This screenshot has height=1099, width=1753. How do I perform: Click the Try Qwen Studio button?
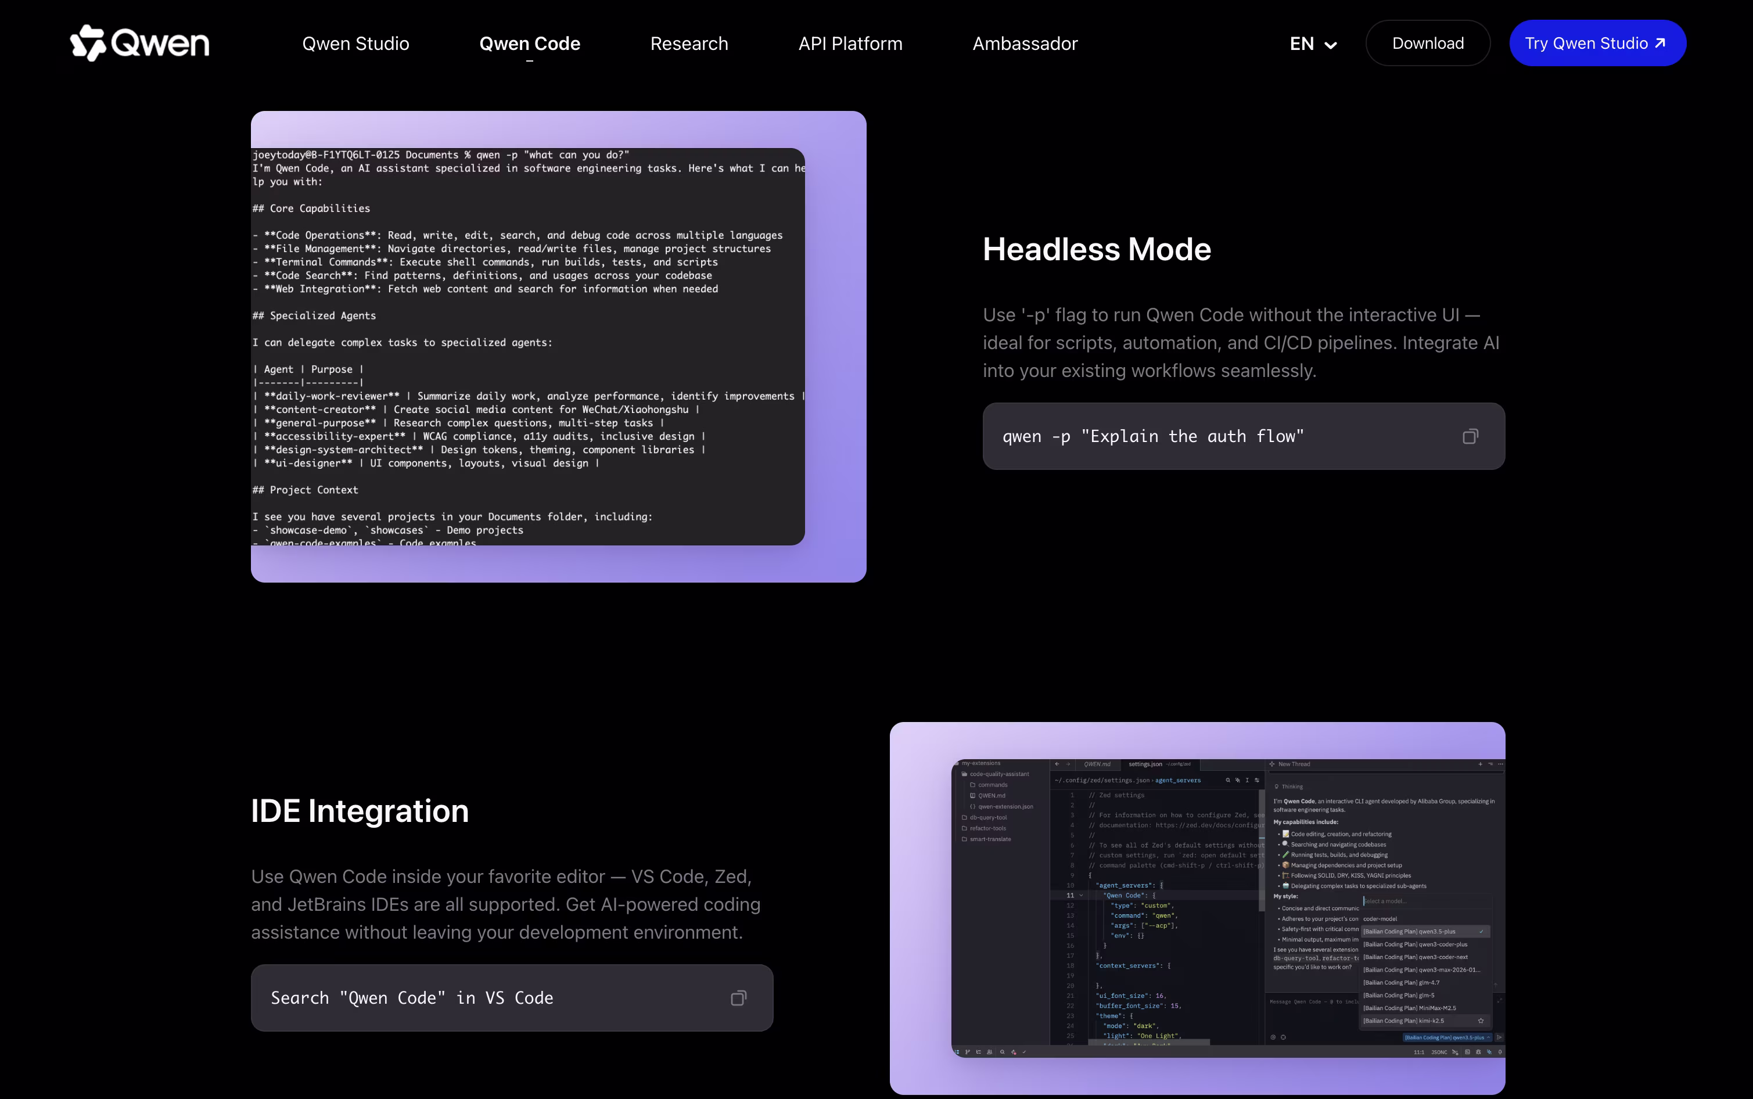tap(1597, 43)
